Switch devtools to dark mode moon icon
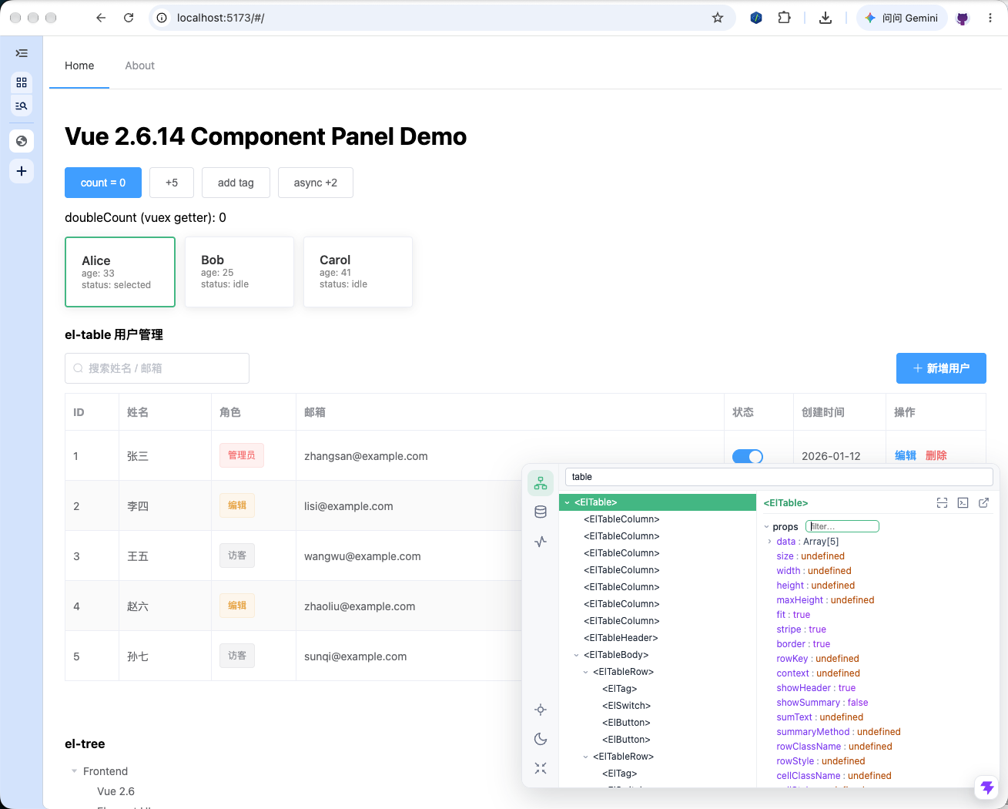Viewport: 1008px width, 809px height. (541, 739)
